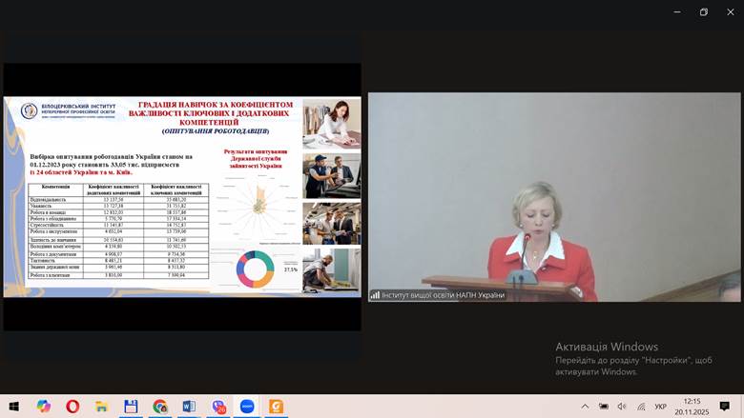The width and height of the screenshot is (744, 418).
Task: Restore down the Zoom meeting window
Action: (704, 12)
